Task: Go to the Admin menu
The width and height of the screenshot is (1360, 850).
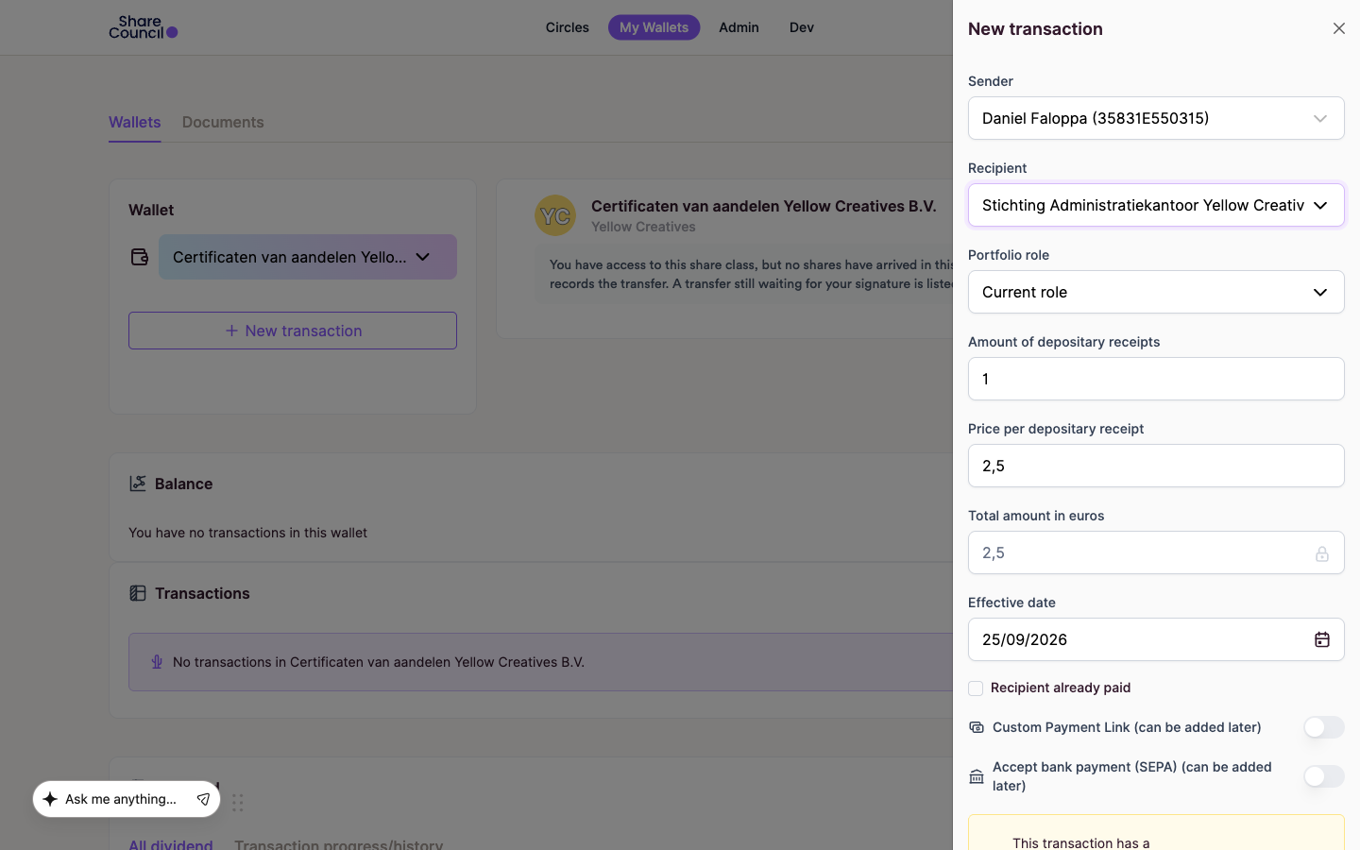Action: pos(739,27)
